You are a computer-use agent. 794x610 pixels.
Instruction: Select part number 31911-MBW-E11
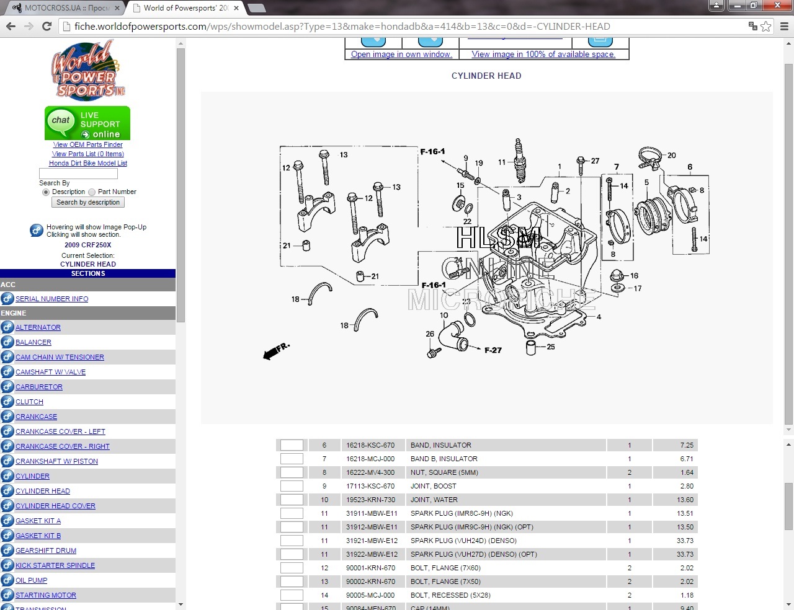372,513
